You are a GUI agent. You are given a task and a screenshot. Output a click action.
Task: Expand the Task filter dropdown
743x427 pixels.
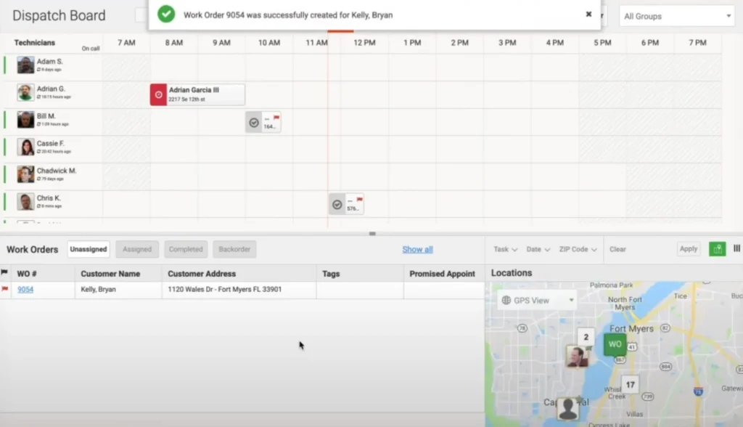click(x=505, y=249)
